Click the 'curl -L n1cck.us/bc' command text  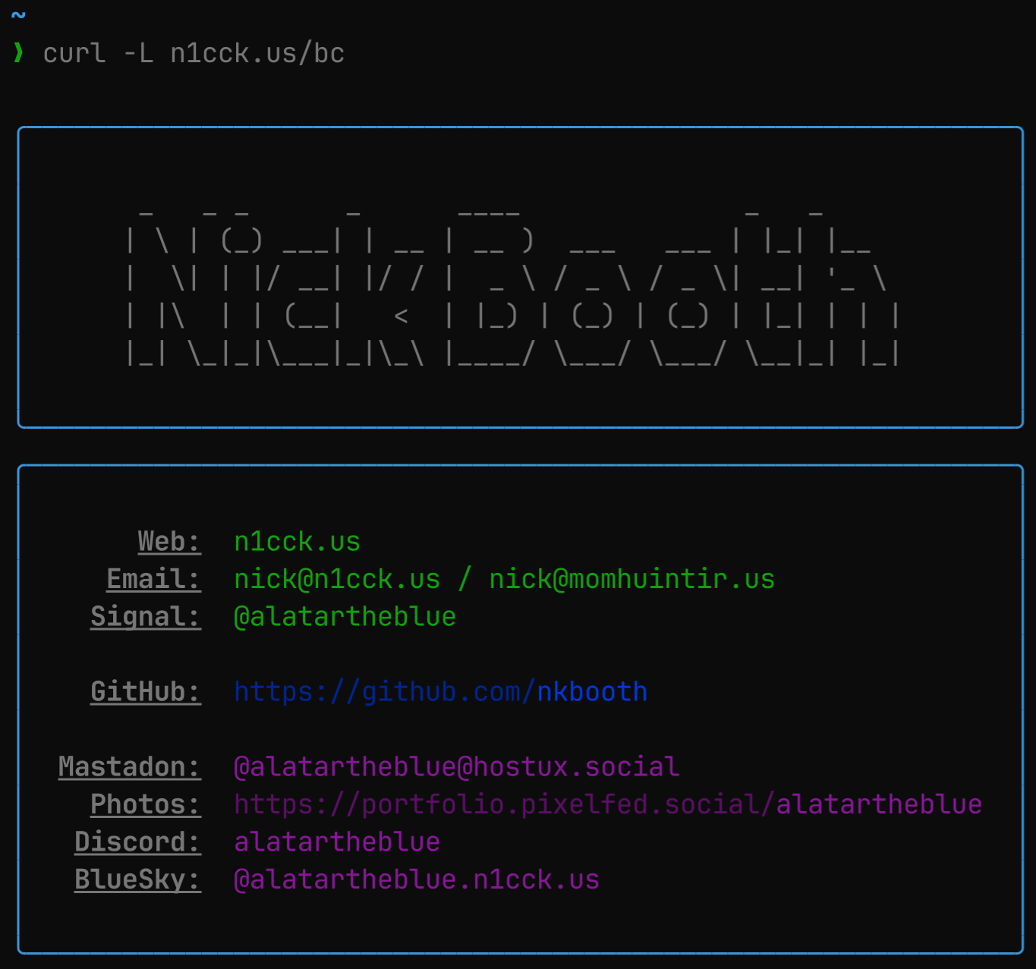click(x=194, y=53)
